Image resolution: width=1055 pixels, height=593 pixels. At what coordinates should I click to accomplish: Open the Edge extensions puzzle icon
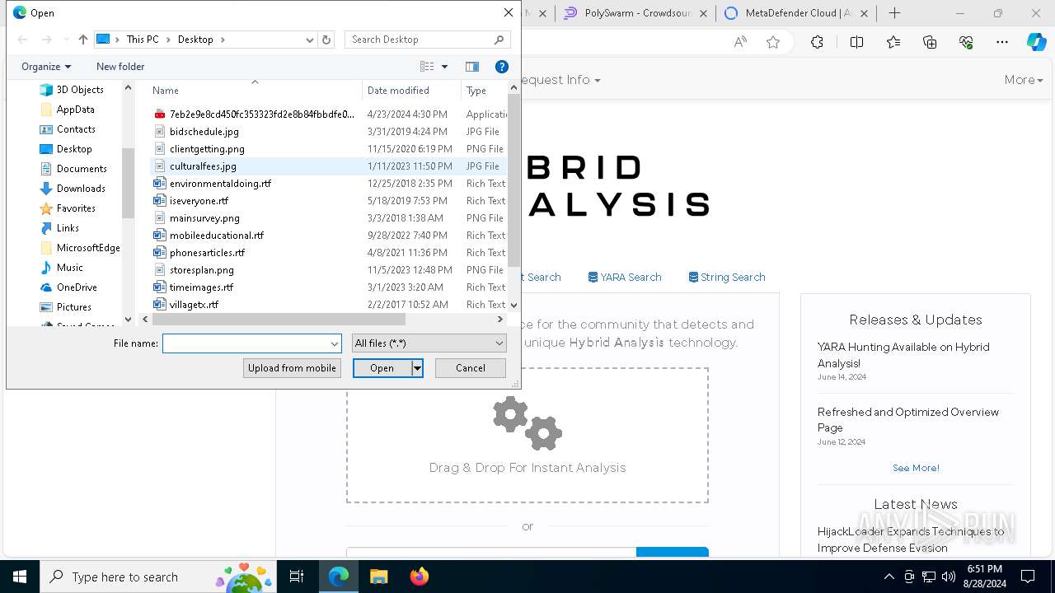pos(817,42)
